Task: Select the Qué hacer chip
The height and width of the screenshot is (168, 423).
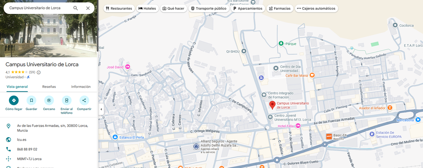Action: coord(173,9)
